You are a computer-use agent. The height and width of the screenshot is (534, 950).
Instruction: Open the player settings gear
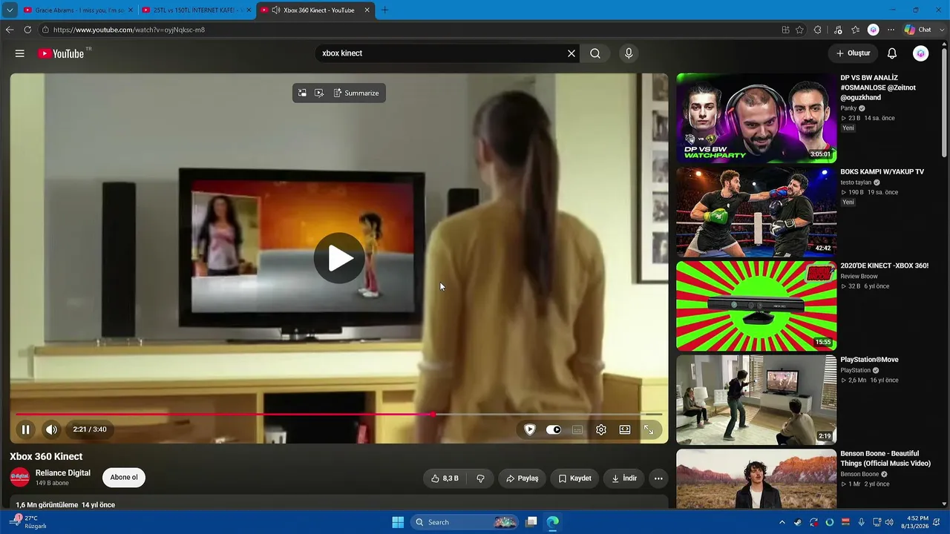click(601, 429)
